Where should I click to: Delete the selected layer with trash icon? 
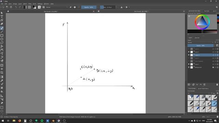coord(217,84)
